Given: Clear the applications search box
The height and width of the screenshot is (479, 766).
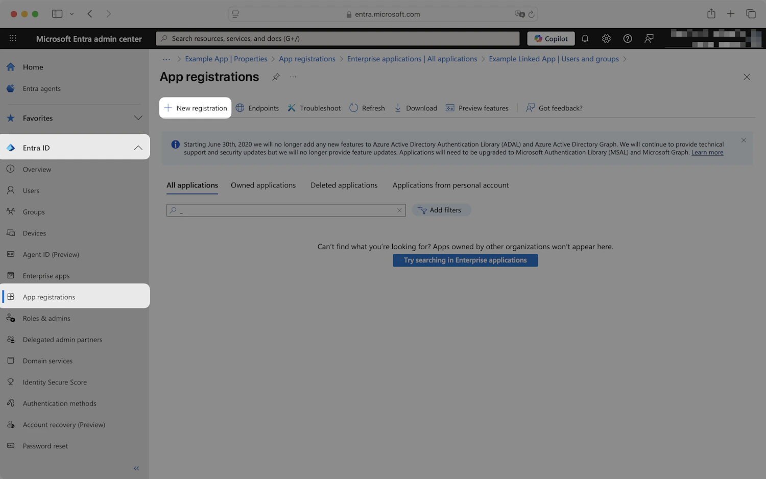Looking at the screenshot, I should click(399, 210).
